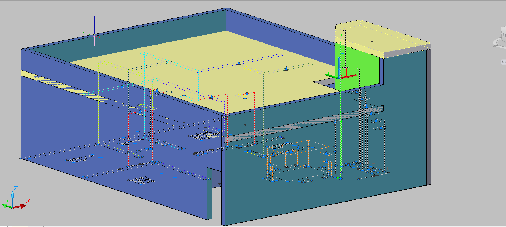Click the highlighted layout tab at bottom-left
Viewport: 506px width, 227px height.
coord(20,226)
